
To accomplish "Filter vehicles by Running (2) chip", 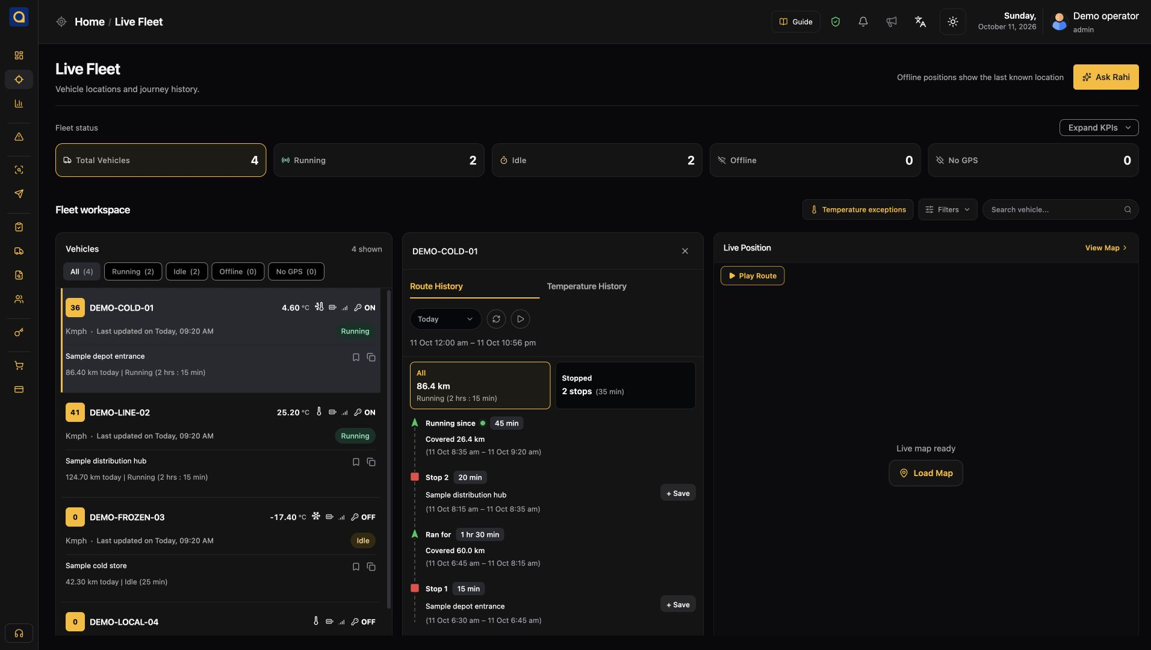I will click(133, 271).
